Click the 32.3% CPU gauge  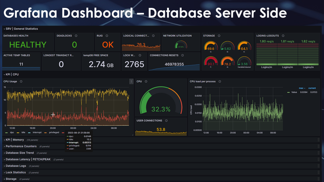point(161,100)
